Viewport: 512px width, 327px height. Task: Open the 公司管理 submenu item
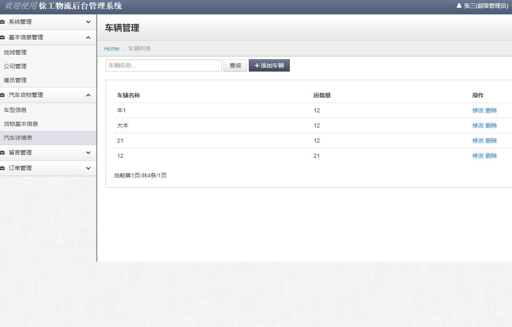click(15, 66)
